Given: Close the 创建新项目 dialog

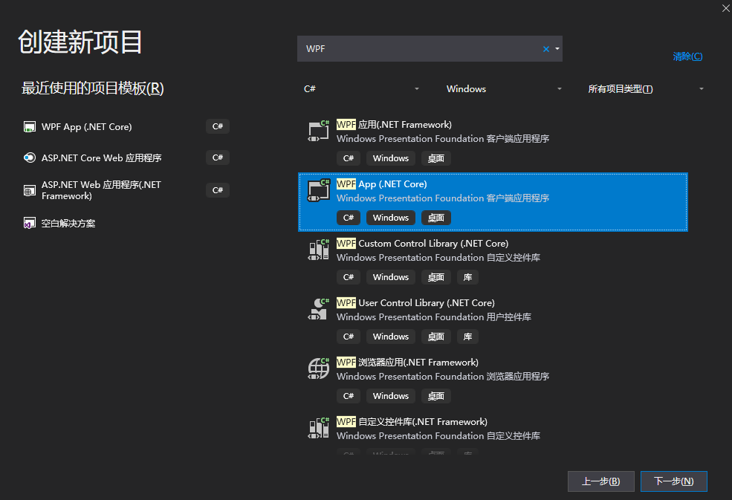Looking at the screenshot, I should (726, 8).
